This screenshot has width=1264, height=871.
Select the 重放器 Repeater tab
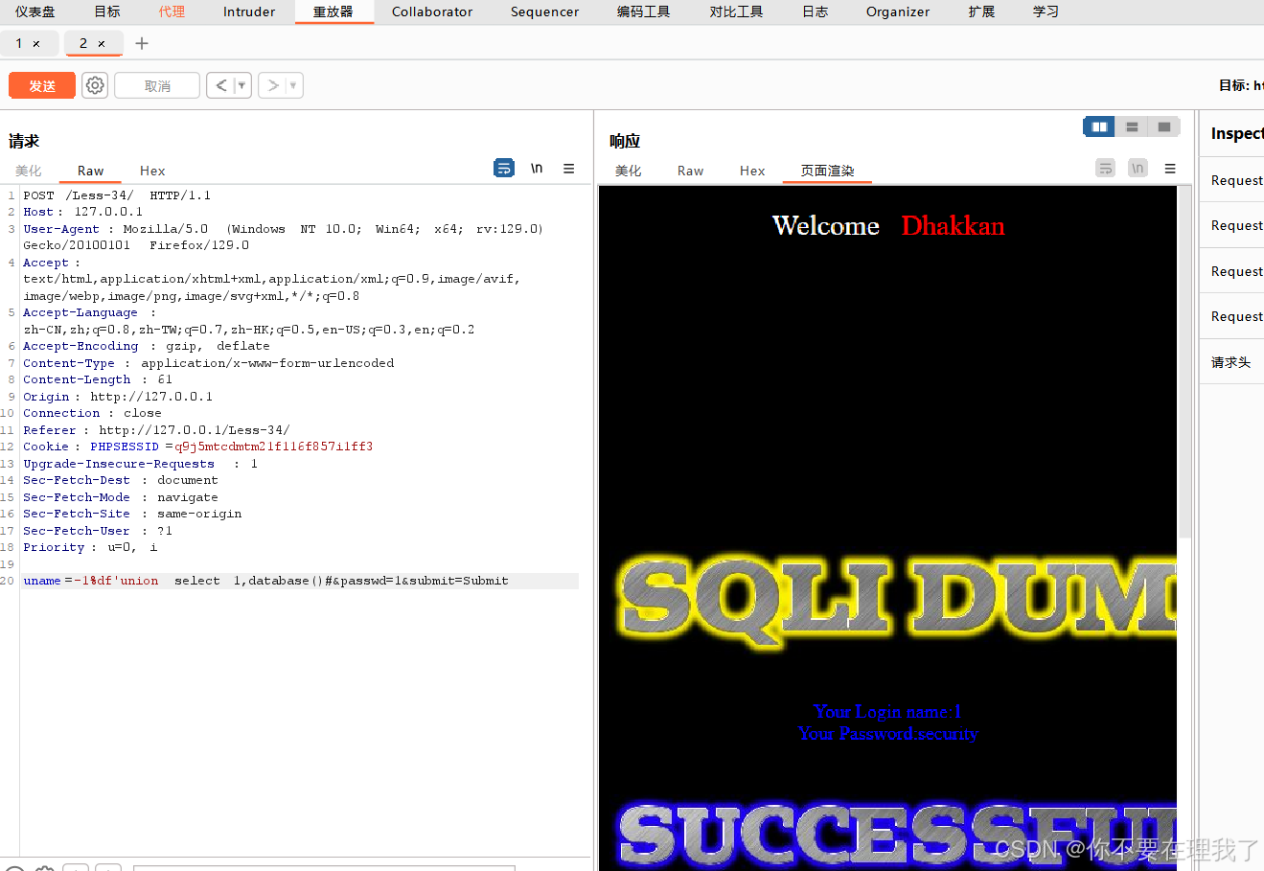333,11
